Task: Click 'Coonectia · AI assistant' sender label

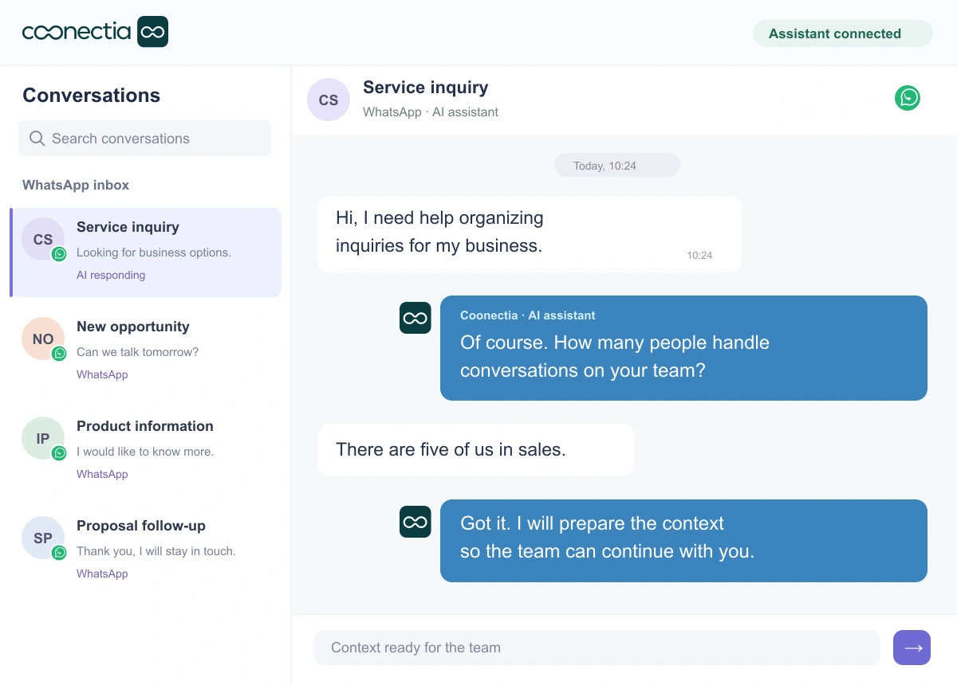Action: click(528, 315)
